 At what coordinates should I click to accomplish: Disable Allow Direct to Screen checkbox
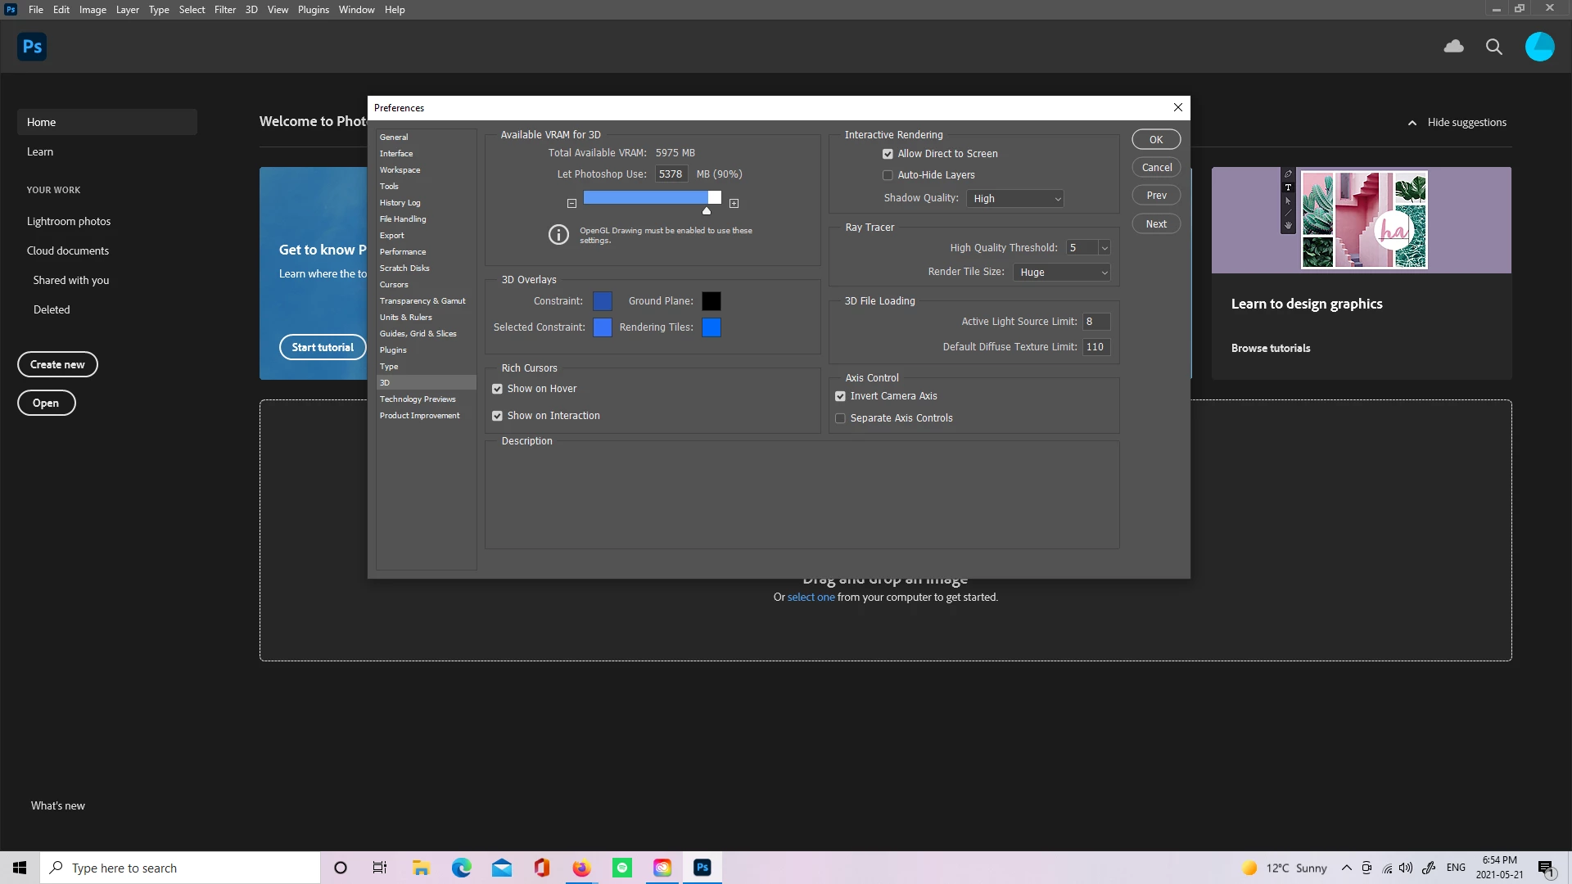pyautogui.click(x=888, y=154)
